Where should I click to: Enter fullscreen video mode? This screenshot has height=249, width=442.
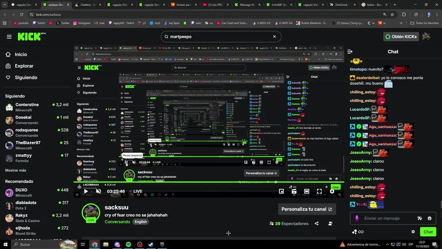click(319, 191)
